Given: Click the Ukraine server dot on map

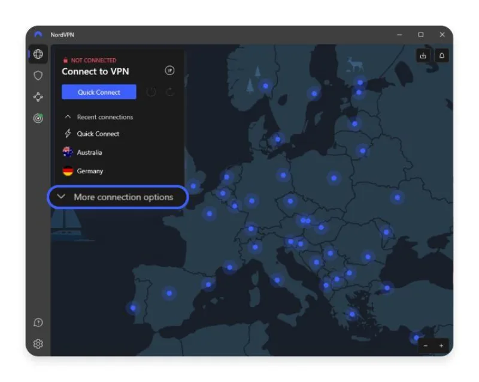Looking at the screenshot, I should click(397, 197).
